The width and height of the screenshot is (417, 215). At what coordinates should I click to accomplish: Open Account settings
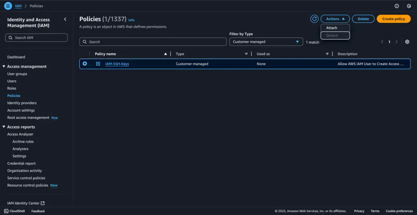tap(21, 110)
